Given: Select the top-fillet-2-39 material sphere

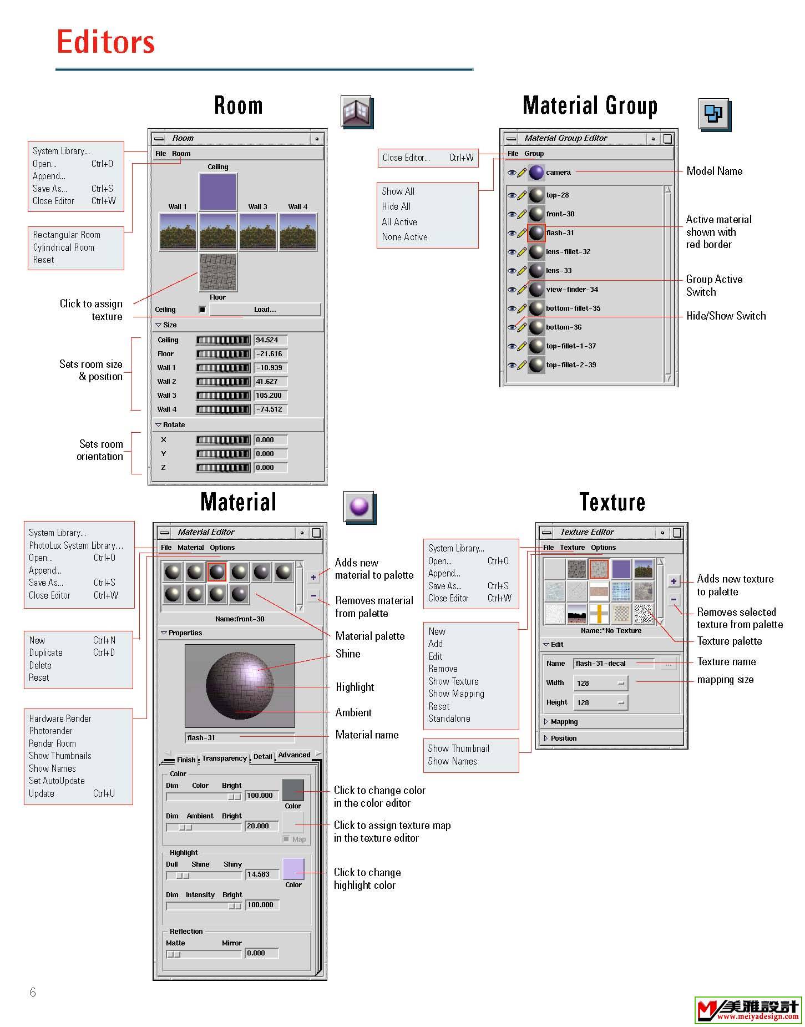Looking at the screenshot, I should (536, 365).
